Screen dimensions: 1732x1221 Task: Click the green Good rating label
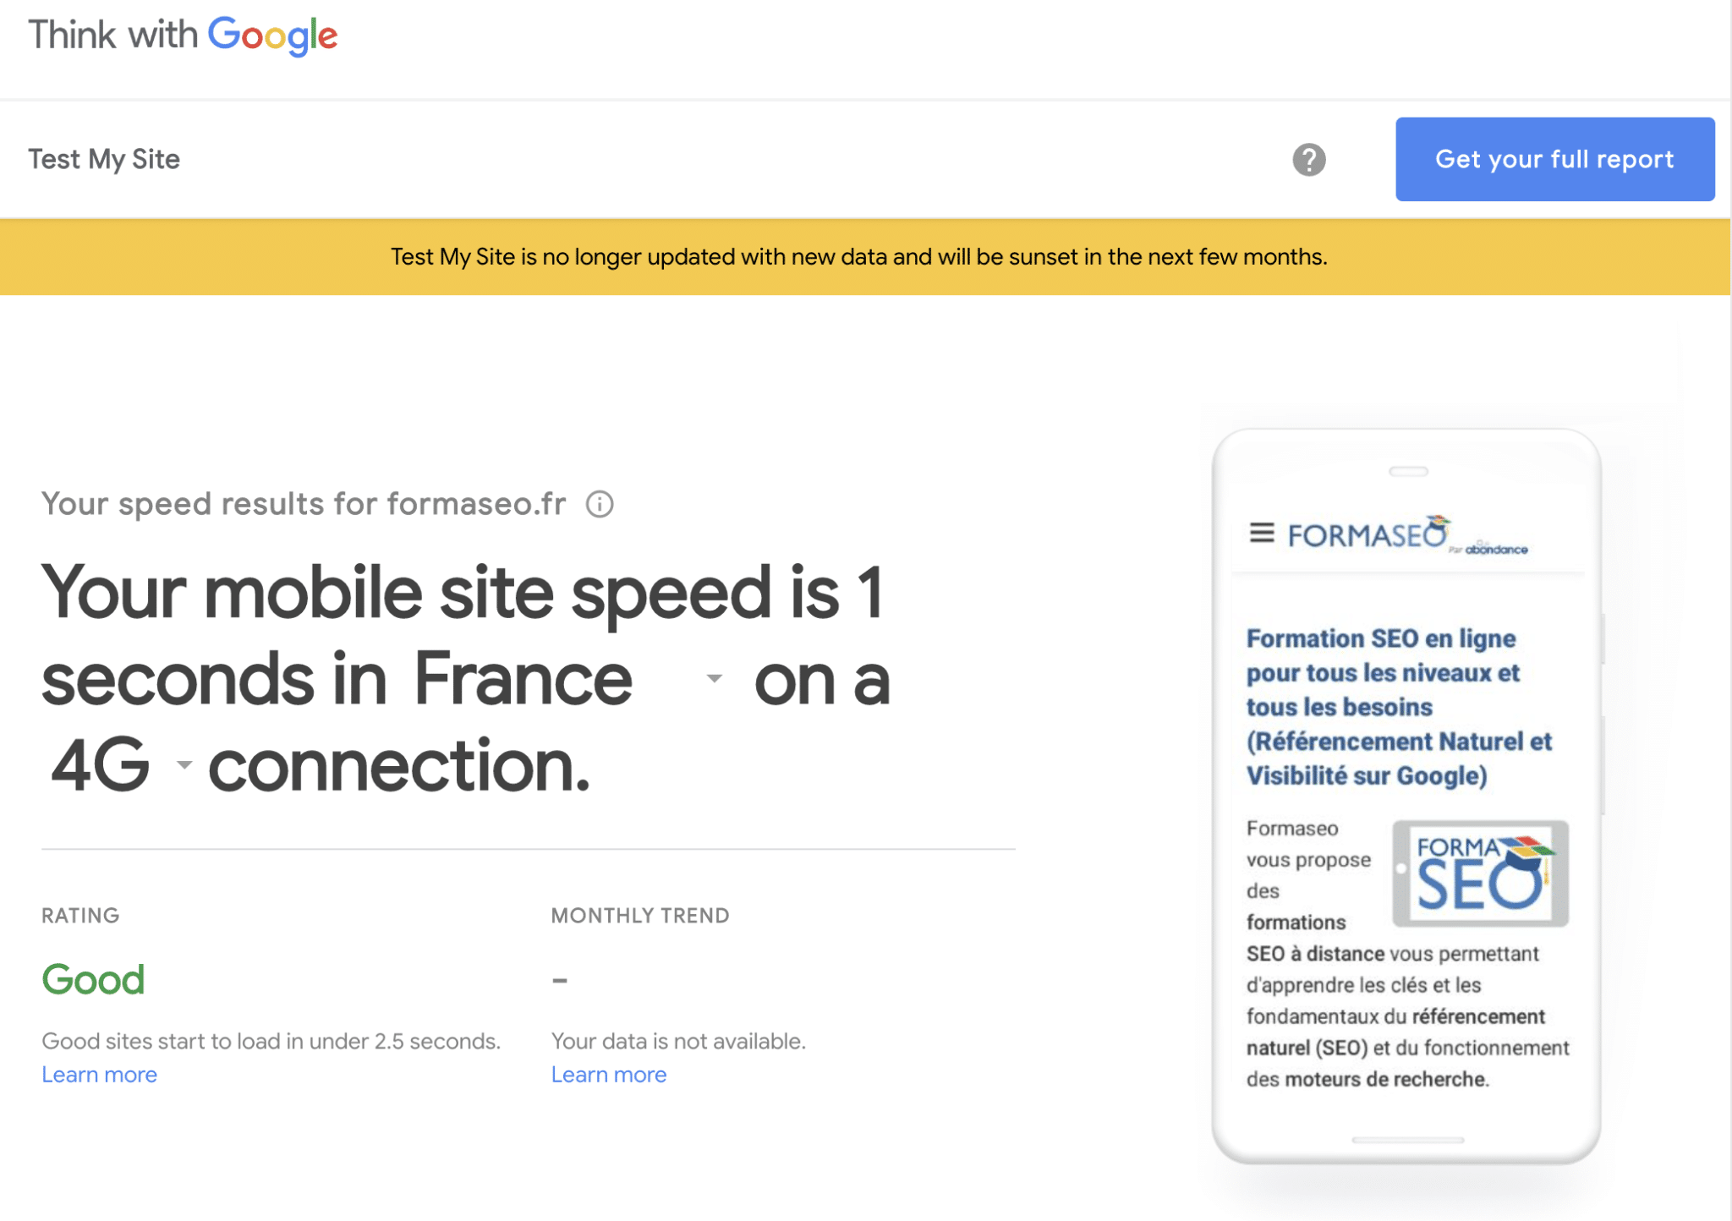pos(93,979)
